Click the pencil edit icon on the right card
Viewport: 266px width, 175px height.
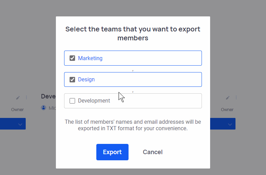coord(228,98)
